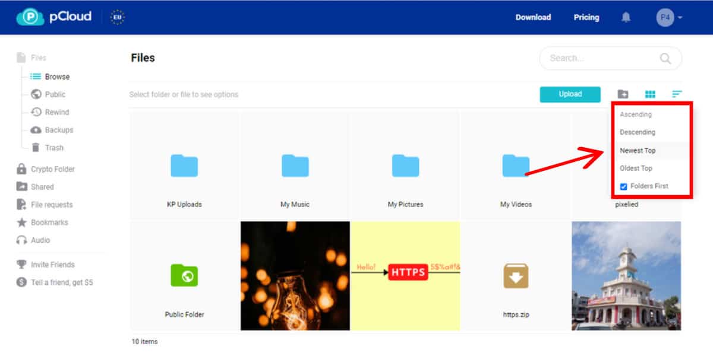Viewport: 713px width, 356px height.
Task: Switch to grid view icon
Action: (650, 94)
